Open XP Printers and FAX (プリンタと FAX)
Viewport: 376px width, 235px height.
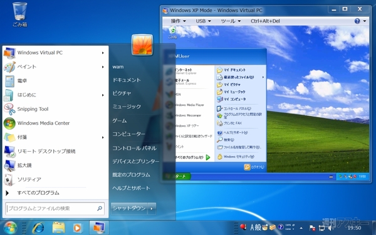[229, 123]
